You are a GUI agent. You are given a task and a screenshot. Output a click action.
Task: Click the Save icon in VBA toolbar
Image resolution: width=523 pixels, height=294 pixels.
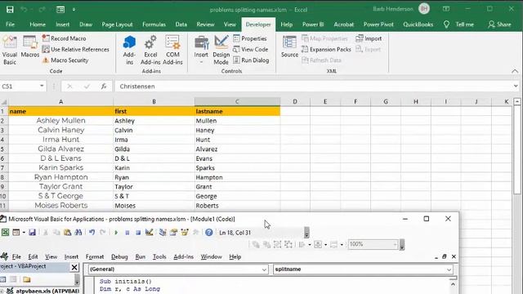33,232
